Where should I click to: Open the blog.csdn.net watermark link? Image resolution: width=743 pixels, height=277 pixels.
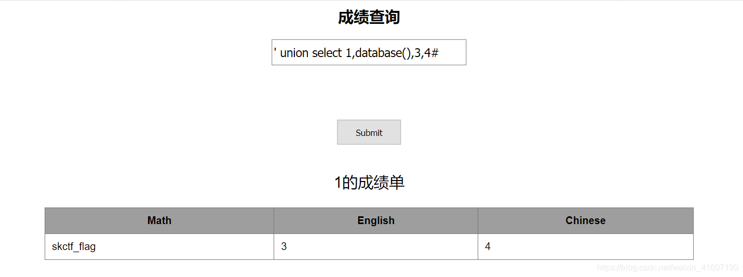[x=667, y=268]
